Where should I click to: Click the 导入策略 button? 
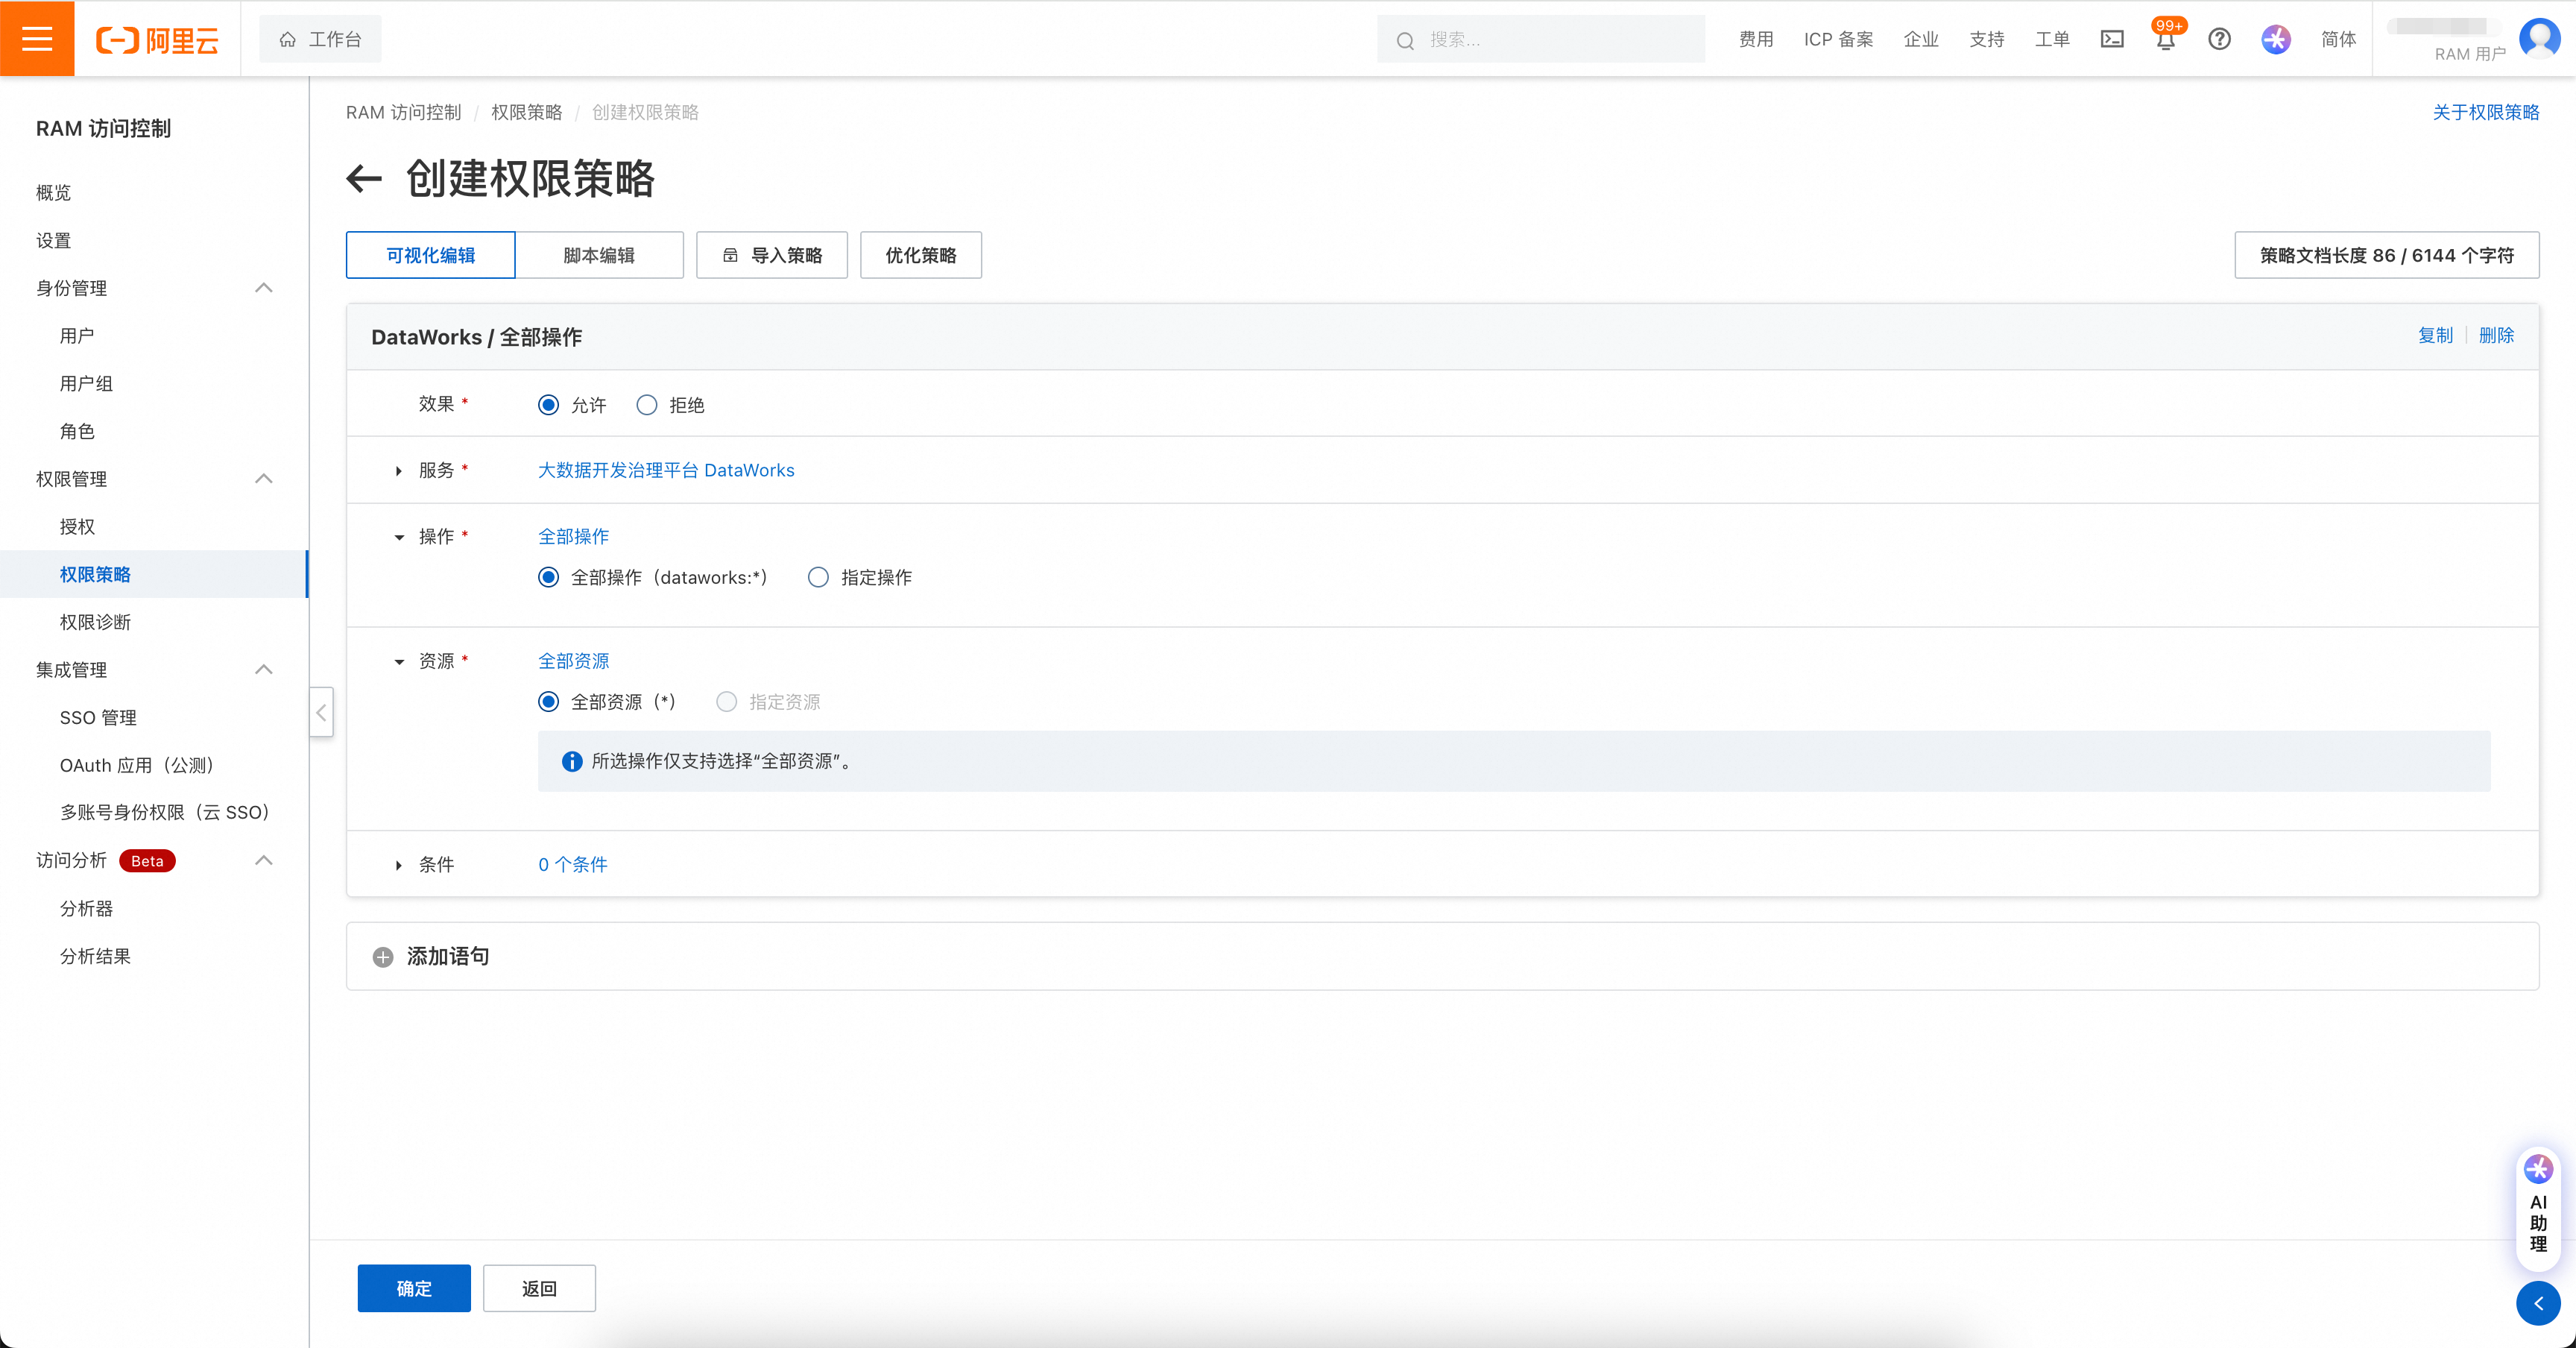point(772,255)
